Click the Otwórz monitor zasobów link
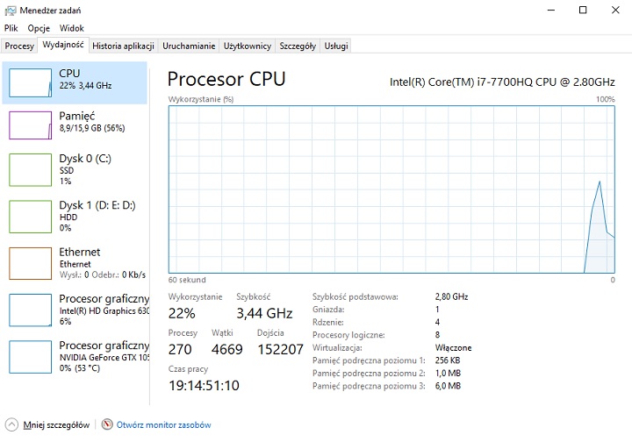Viewport: 632px width, 442px height. coord(164,424)
